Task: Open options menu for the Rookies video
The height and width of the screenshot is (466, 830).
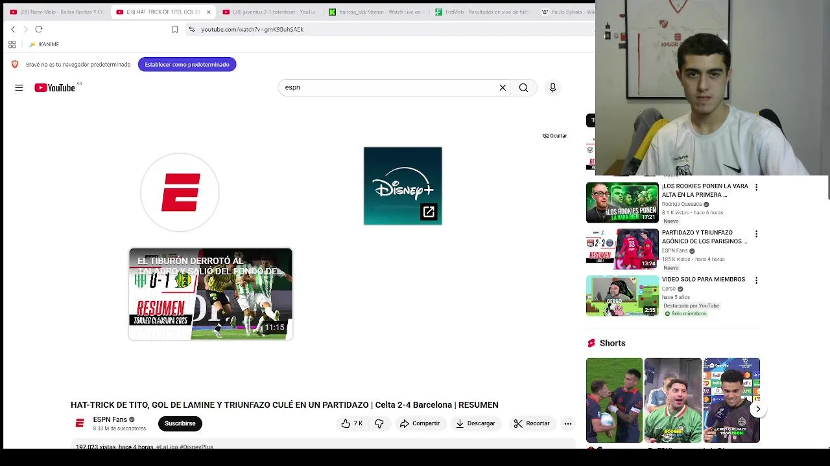Action: (756, 187)
